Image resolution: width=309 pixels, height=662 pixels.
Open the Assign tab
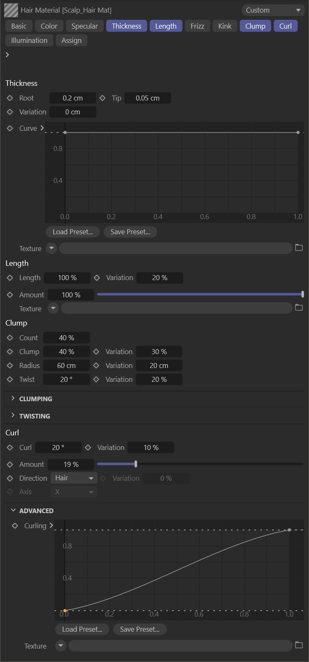point(71,40)
